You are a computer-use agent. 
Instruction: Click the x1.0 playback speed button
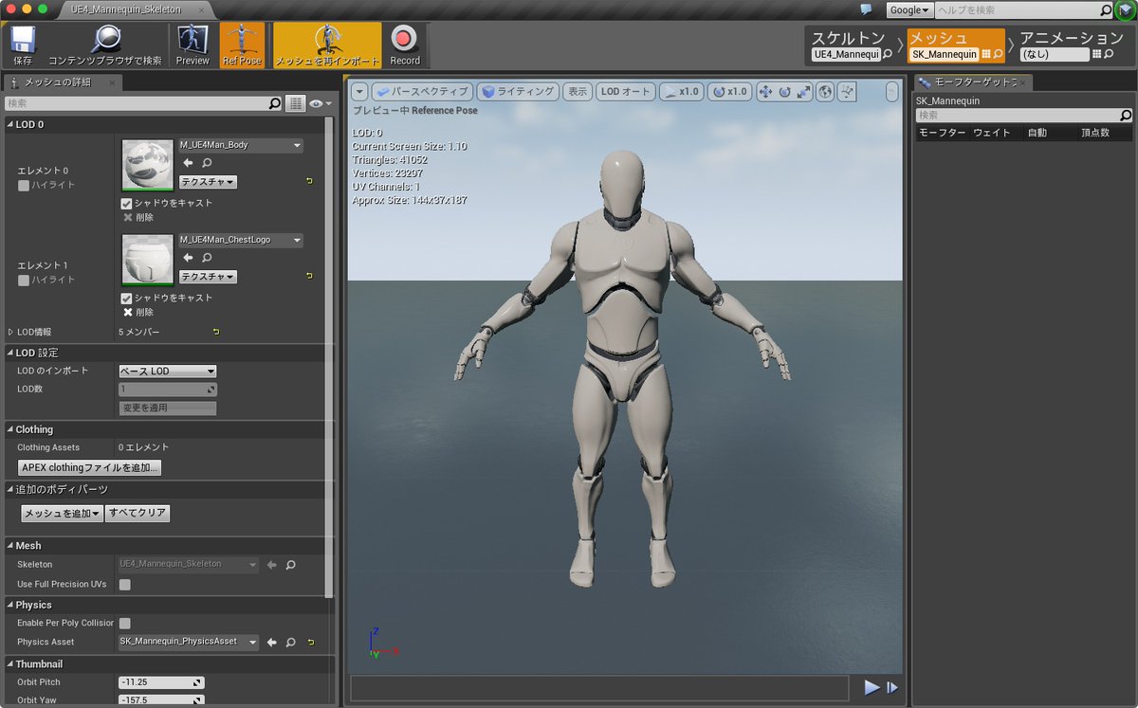coord(681,92)
